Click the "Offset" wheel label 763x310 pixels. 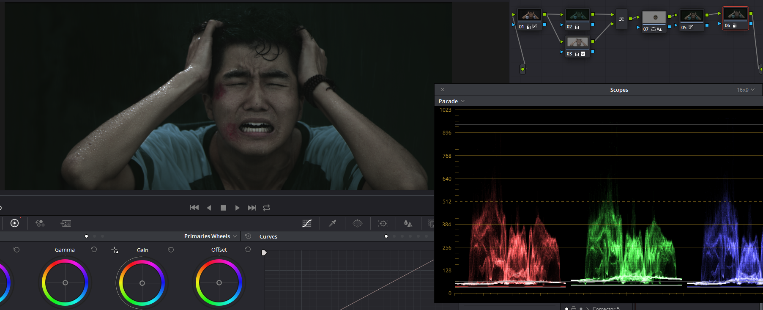click(x=219, y=250)
